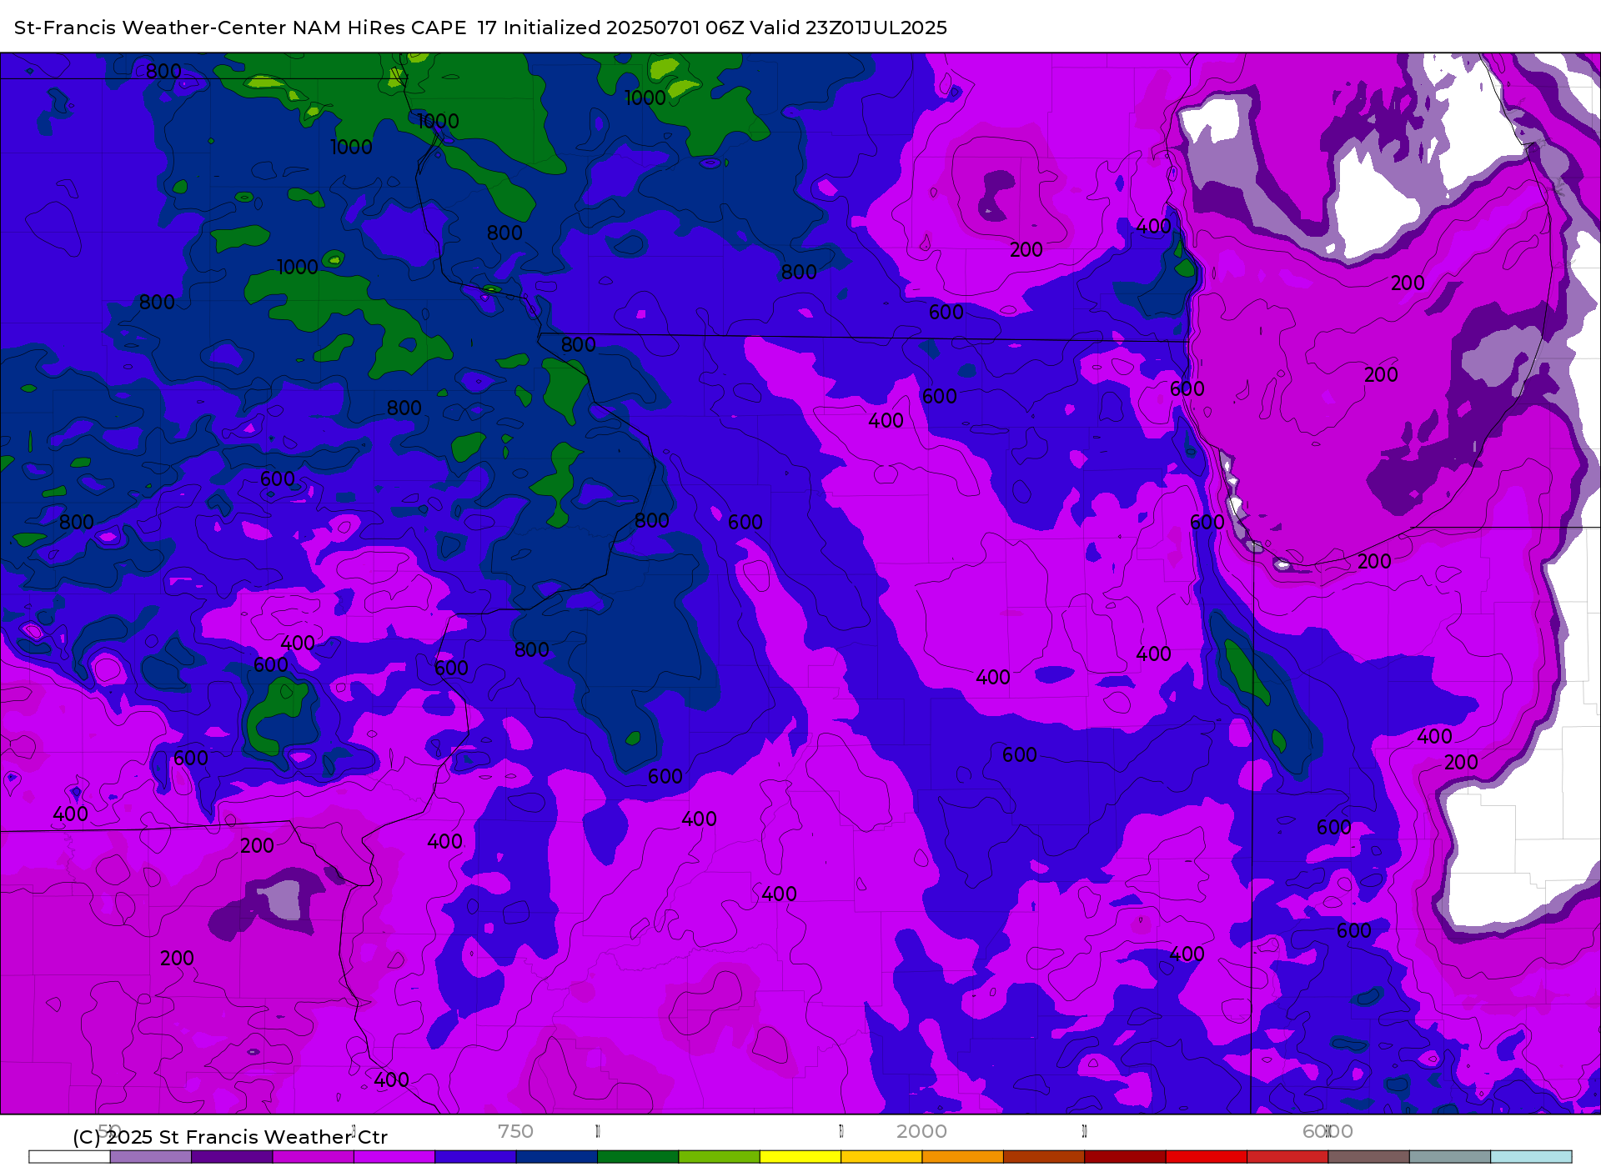The image size is (1601, 1167).
Task: Click the dark purple legend swatch
Action: click(x=232, y=1157)
